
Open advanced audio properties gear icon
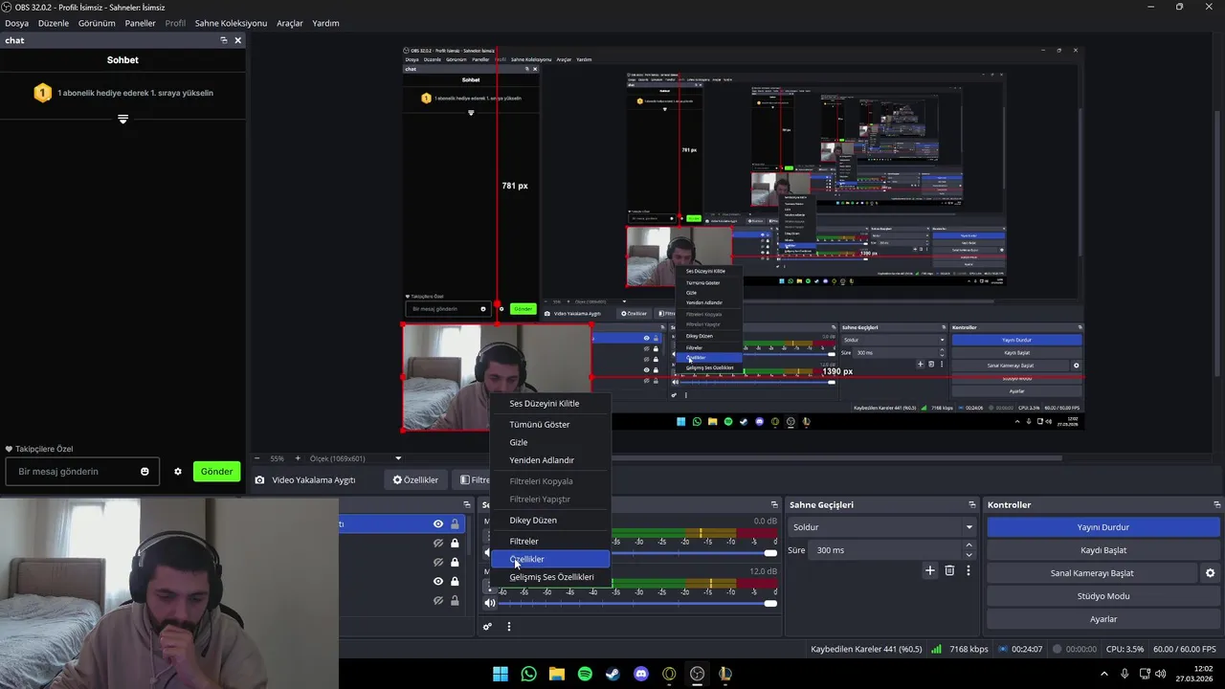(487, 627)
